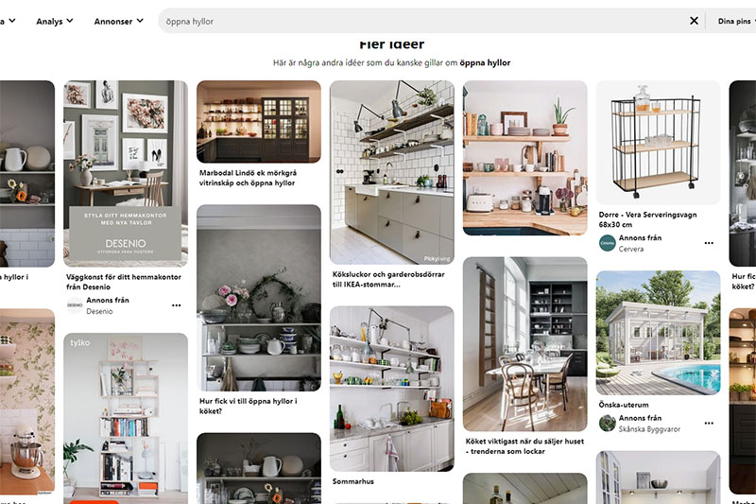756x504 pixels.
Task: Open more options for Cervera ad pin
Action: coord(709,243)
